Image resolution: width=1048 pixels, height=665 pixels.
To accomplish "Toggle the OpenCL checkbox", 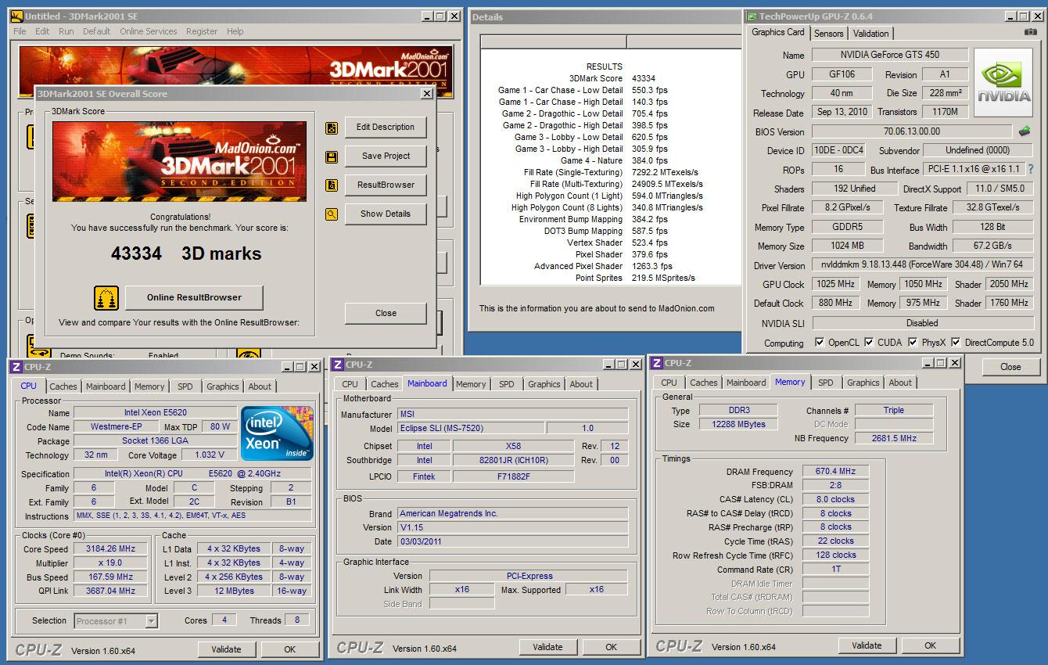I will [x=820, y=343].
